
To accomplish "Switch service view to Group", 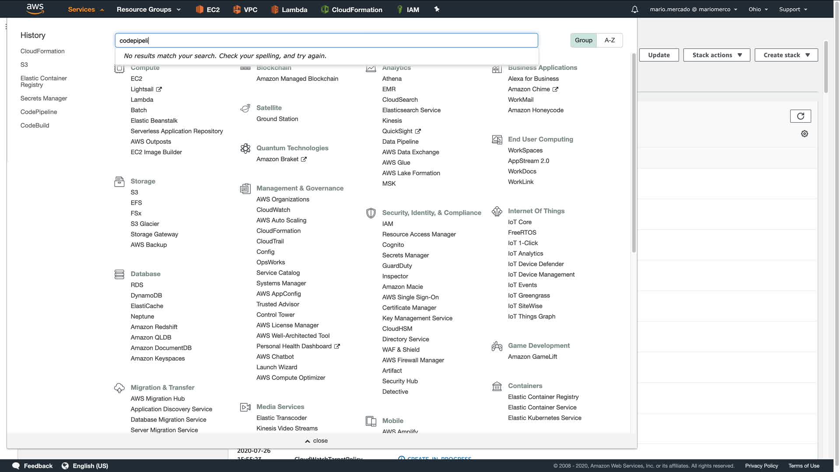I will tap(583, 40).
